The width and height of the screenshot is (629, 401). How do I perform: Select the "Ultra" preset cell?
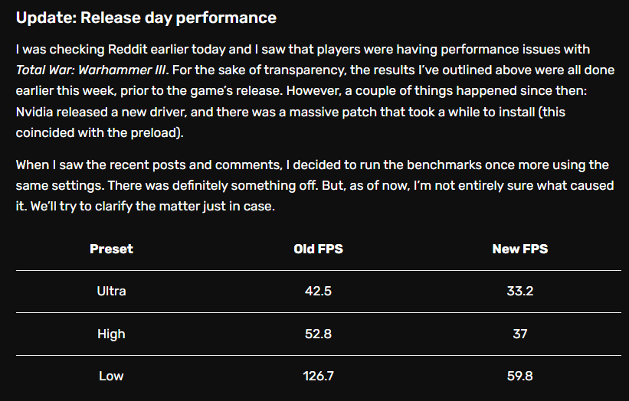click(x=111, y=291)
